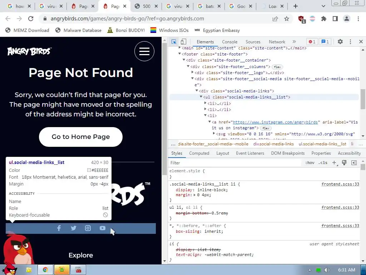366x275 pixels.
Task: Select div.social-media-links in the breadcrumb
Action: (273, 144)
